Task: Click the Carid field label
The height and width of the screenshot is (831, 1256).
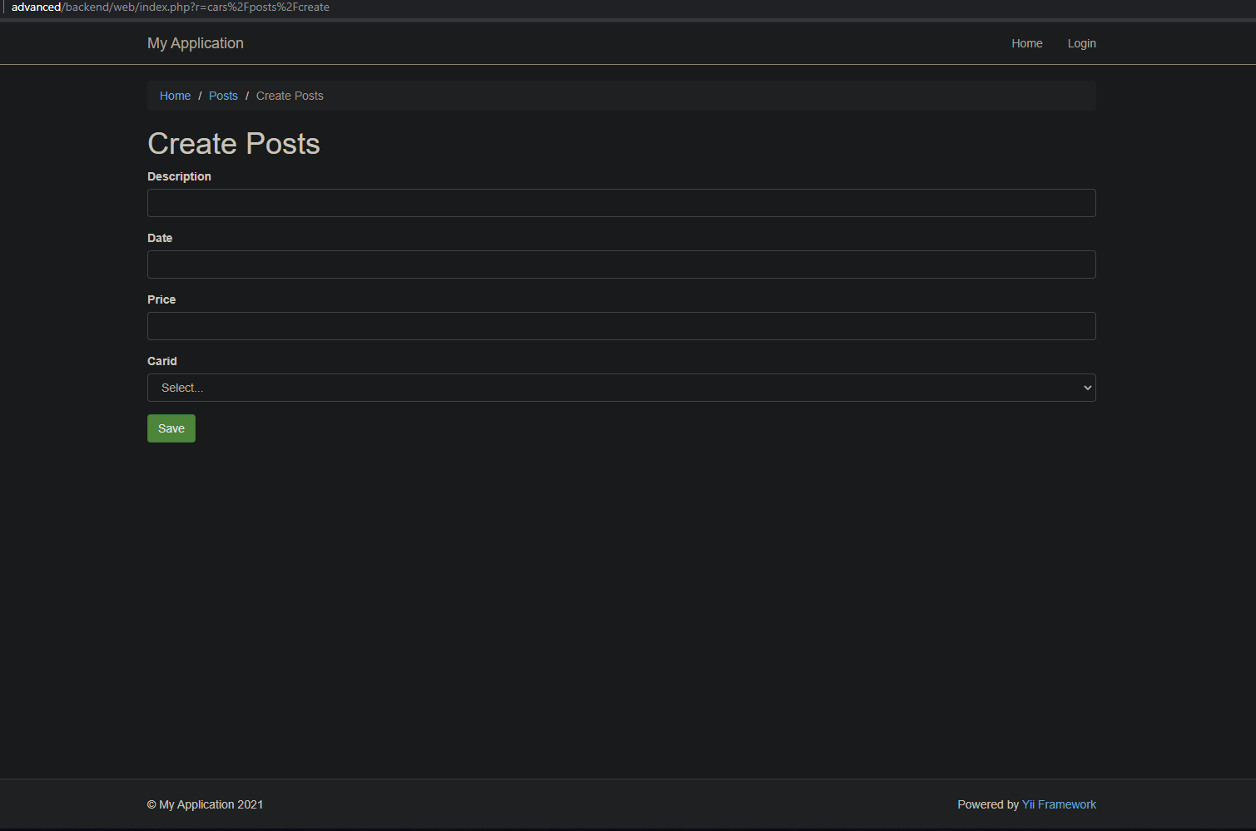Action: click(162, 361)
